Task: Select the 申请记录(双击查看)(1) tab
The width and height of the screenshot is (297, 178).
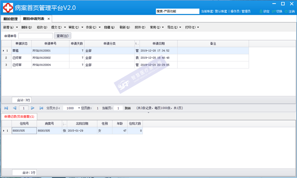Action: 19,116
